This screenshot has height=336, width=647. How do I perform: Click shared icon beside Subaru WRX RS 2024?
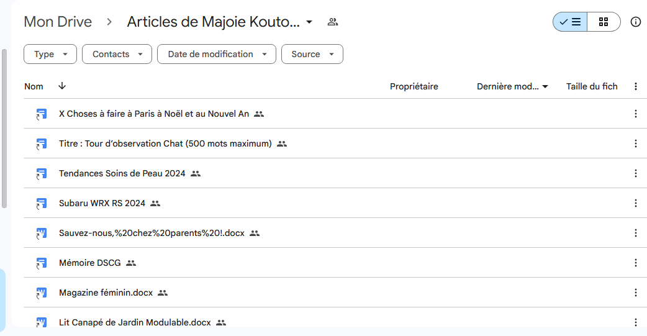[155, 203]
